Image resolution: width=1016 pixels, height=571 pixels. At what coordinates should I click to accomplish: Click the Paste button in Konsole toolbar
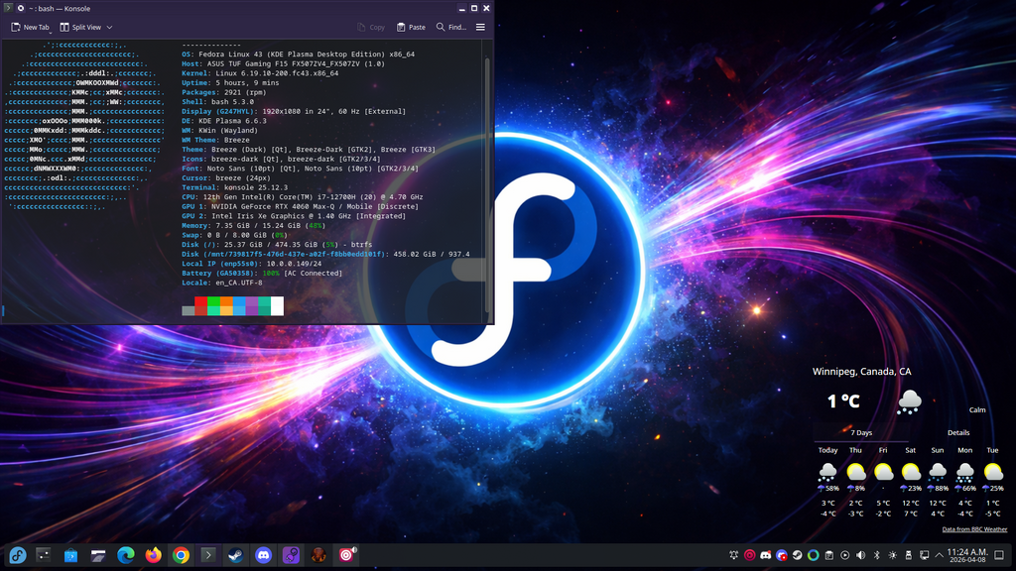tap(411, 27)
